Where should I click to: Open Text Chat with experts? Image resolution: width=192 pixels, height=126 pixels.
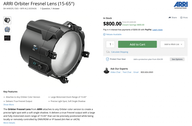point(127,72)
